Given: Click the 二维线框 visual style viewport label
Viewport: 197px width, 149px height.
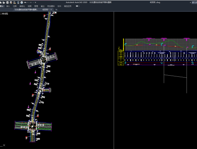Looking at the screenshot, I should (4, 14).
